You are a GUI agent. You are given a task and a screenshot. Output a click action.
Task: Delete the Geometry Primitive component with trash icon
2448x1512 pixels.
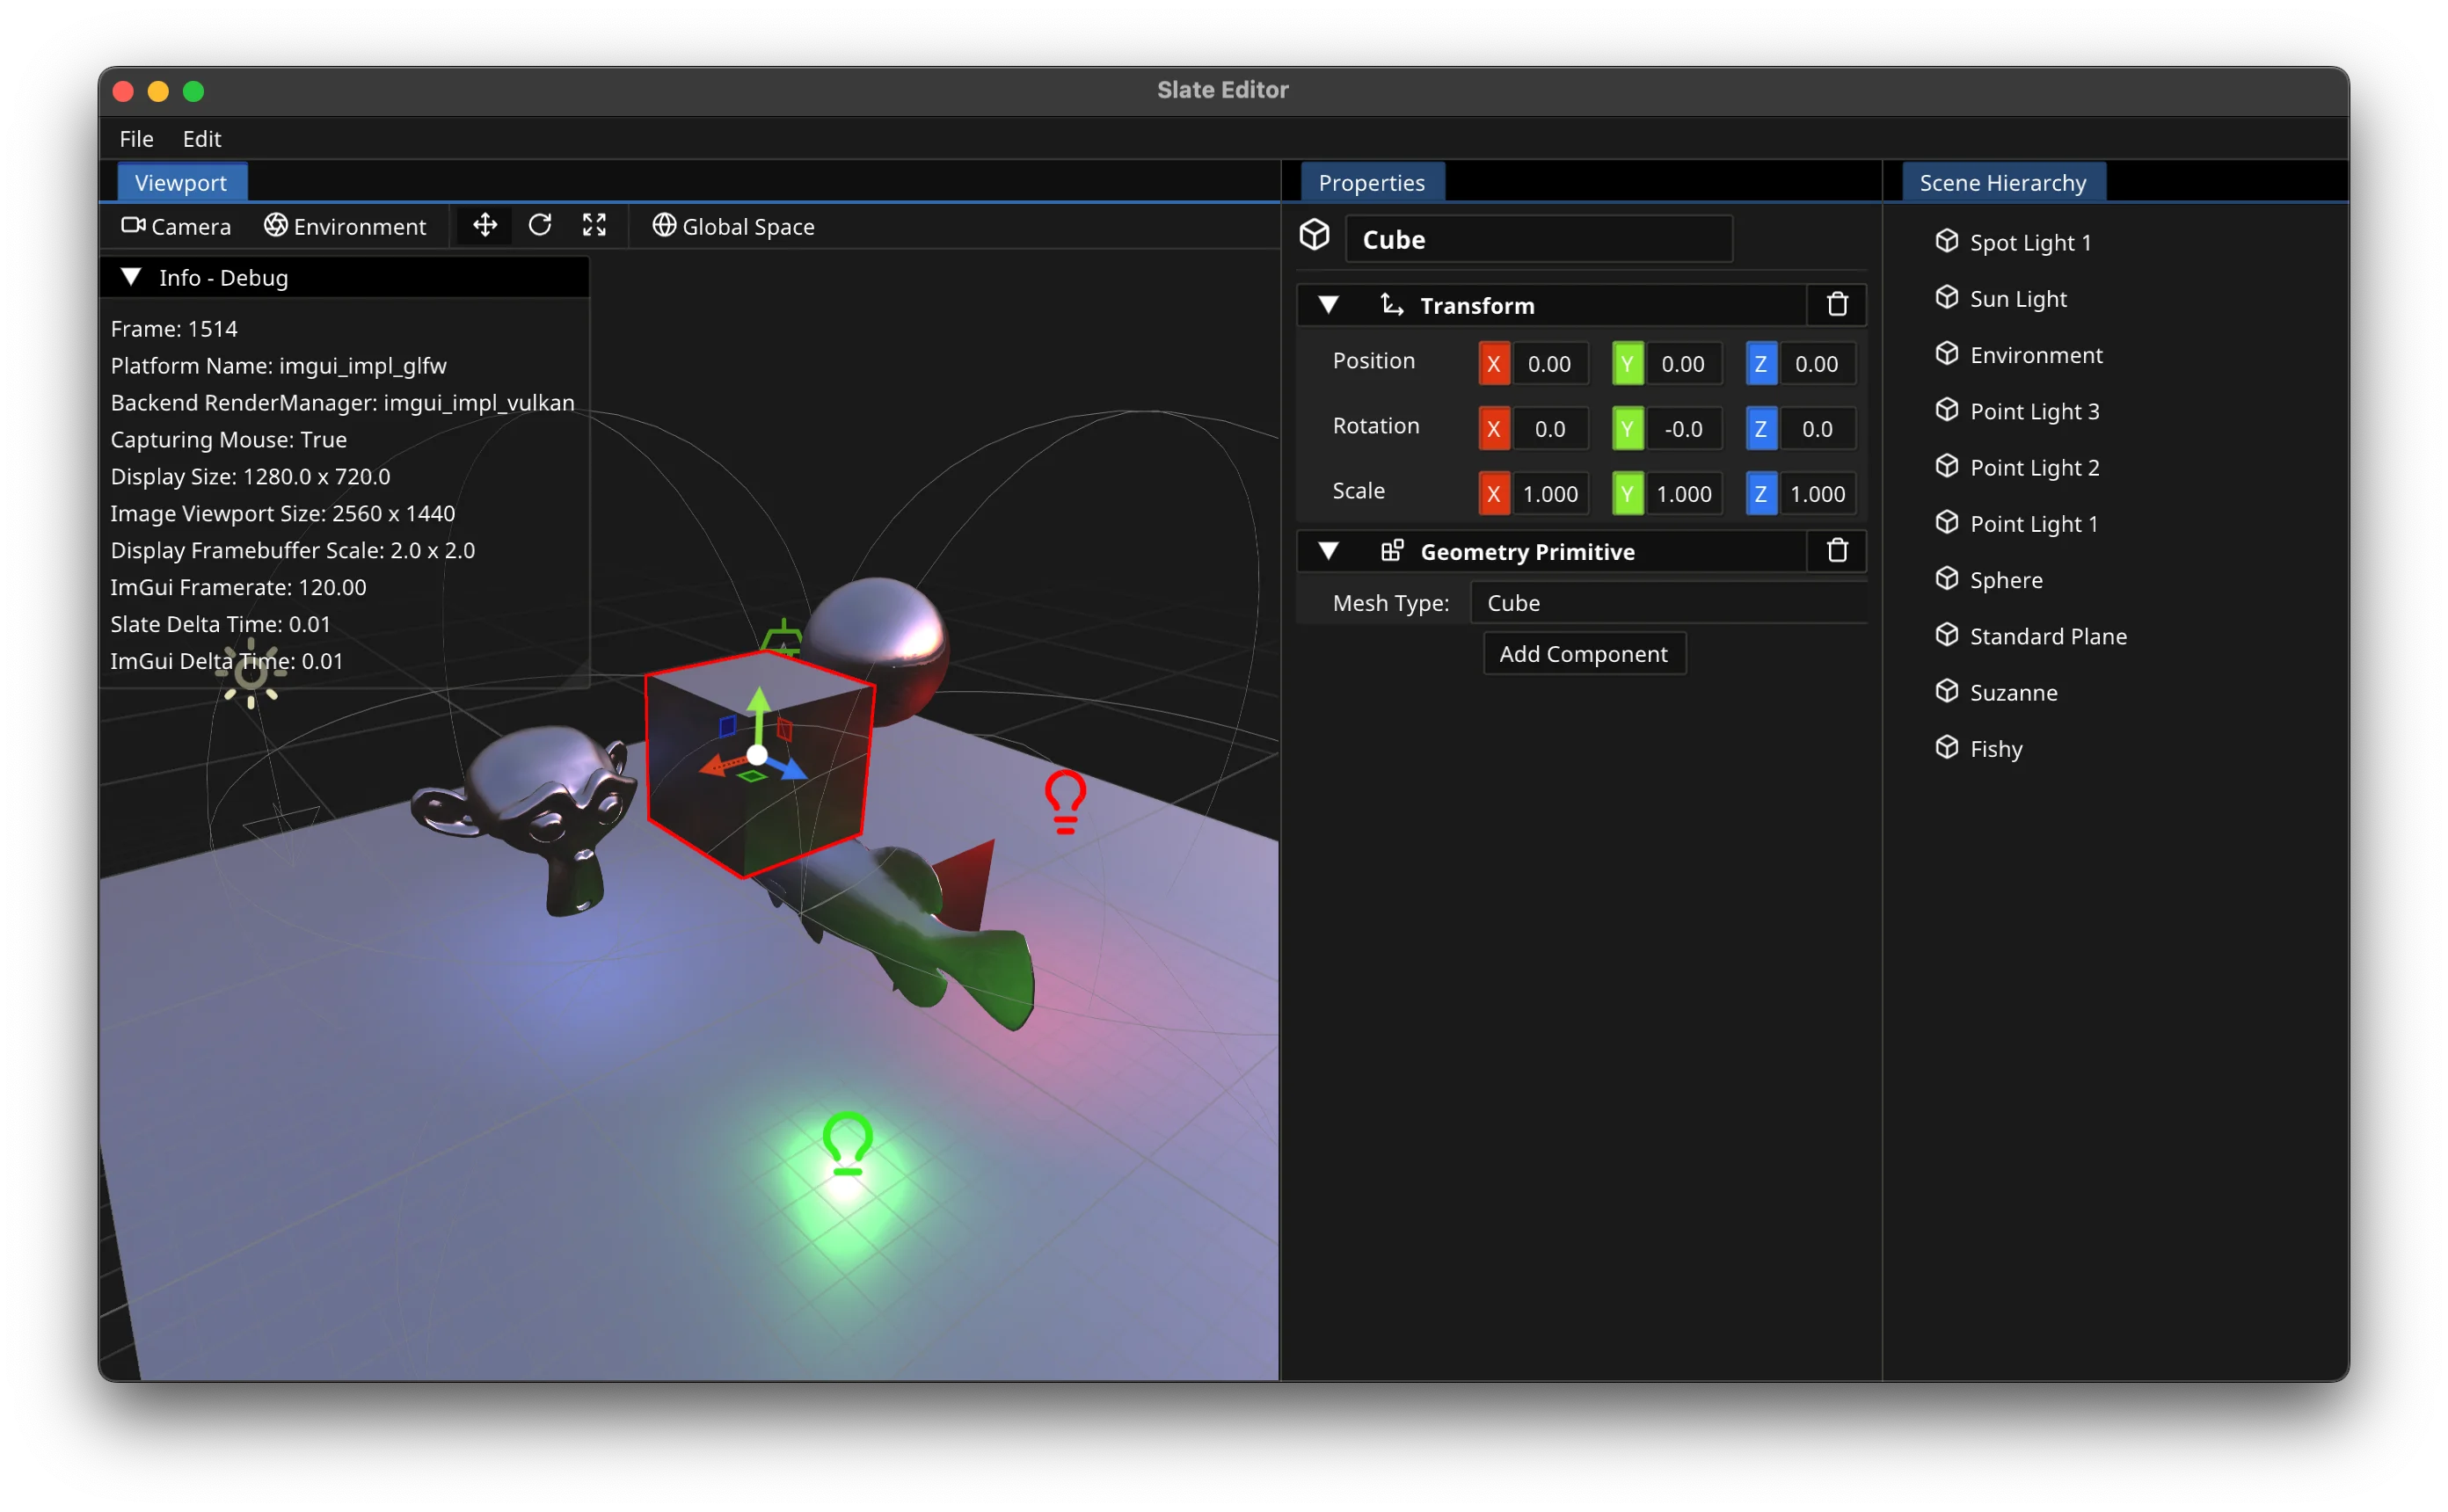click(x=1837, y=551)
